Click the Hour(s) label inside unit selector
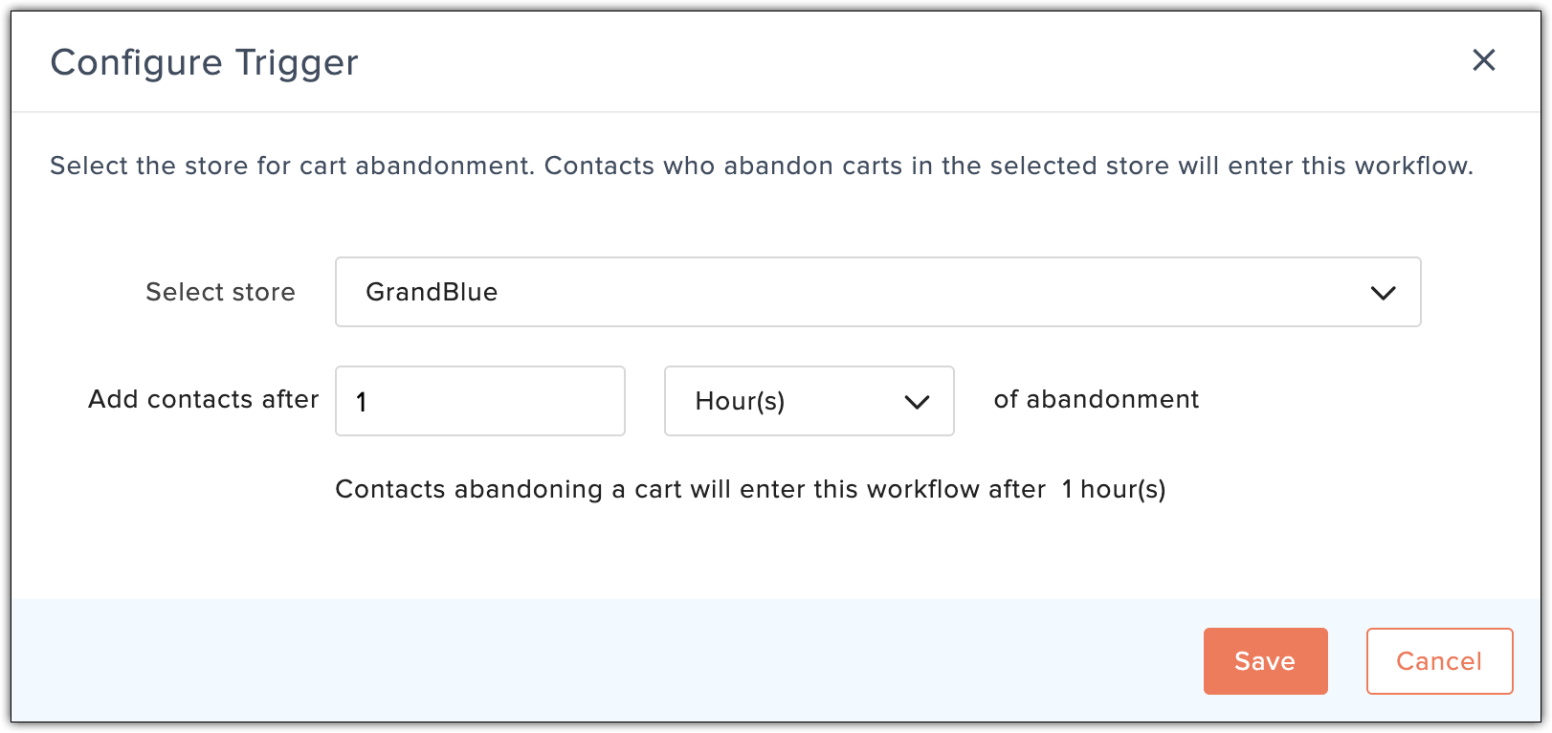The image size is (1552, 733). 740,401
